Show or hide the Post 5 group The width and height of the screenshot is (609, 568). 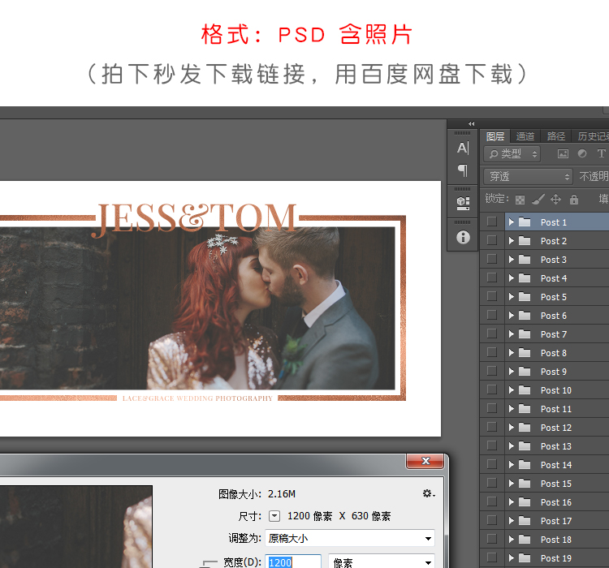(492, 296)
